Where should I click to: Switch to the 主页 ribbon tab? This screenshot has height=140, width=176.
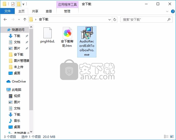click(21, 11)
